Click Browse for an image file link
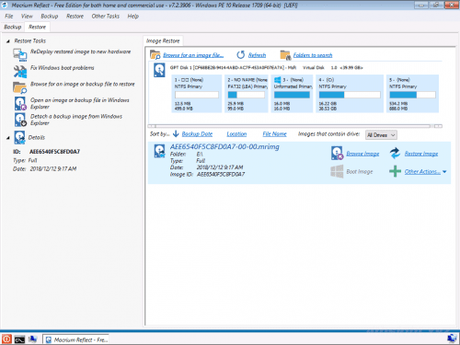 193,55
